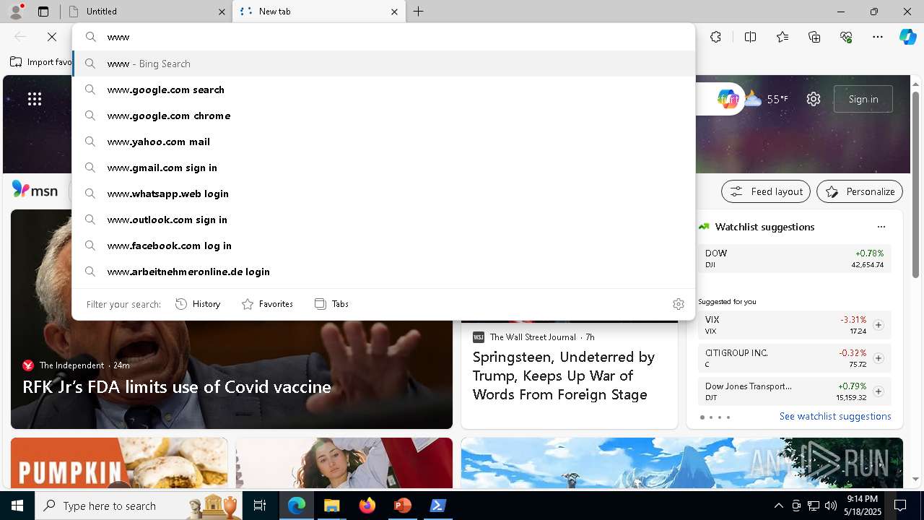
Task: Open the Firefox taskbar icon
Action: [x=367, y=506]
